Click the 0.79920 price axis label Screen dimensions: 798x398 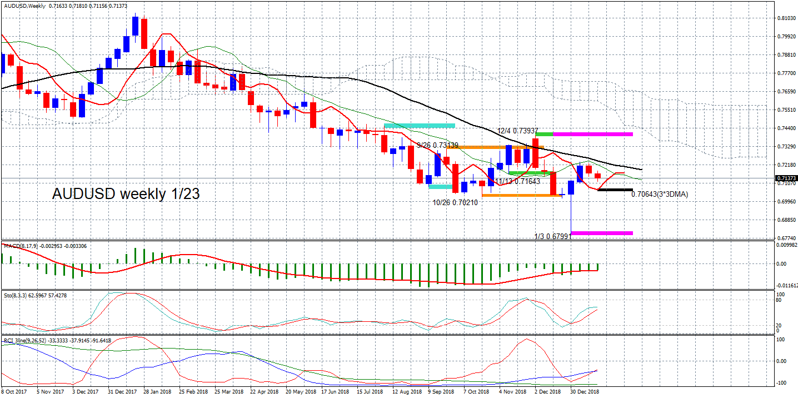[x=786, y=37]
